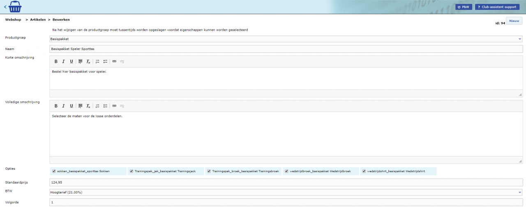The height and width of the screenshot is (207, 526).
Task: Click the shopping basket webshop logo
Action: click(x=15, y=7)
